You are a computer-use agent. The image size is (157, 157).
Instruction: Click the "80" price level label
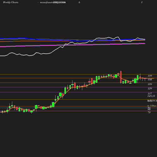pyautogui.click(x=149, y=109)
